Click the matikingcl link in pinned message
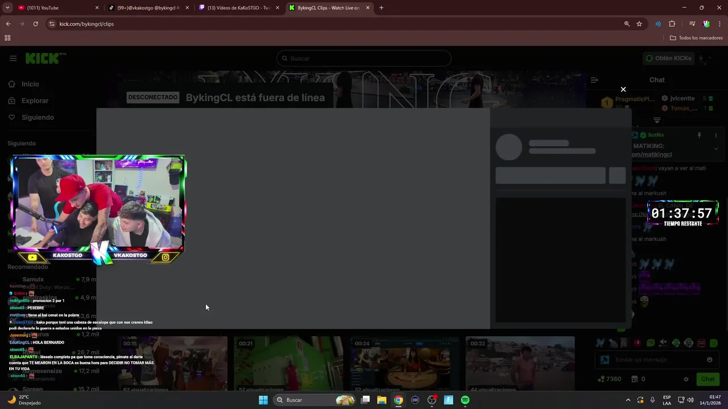This screenshot has width=728, height=409. 652,155
